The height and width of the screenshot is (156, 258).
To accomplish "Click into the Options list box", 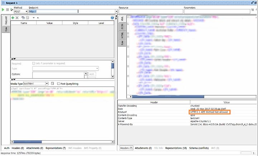I will click(58, 75).
